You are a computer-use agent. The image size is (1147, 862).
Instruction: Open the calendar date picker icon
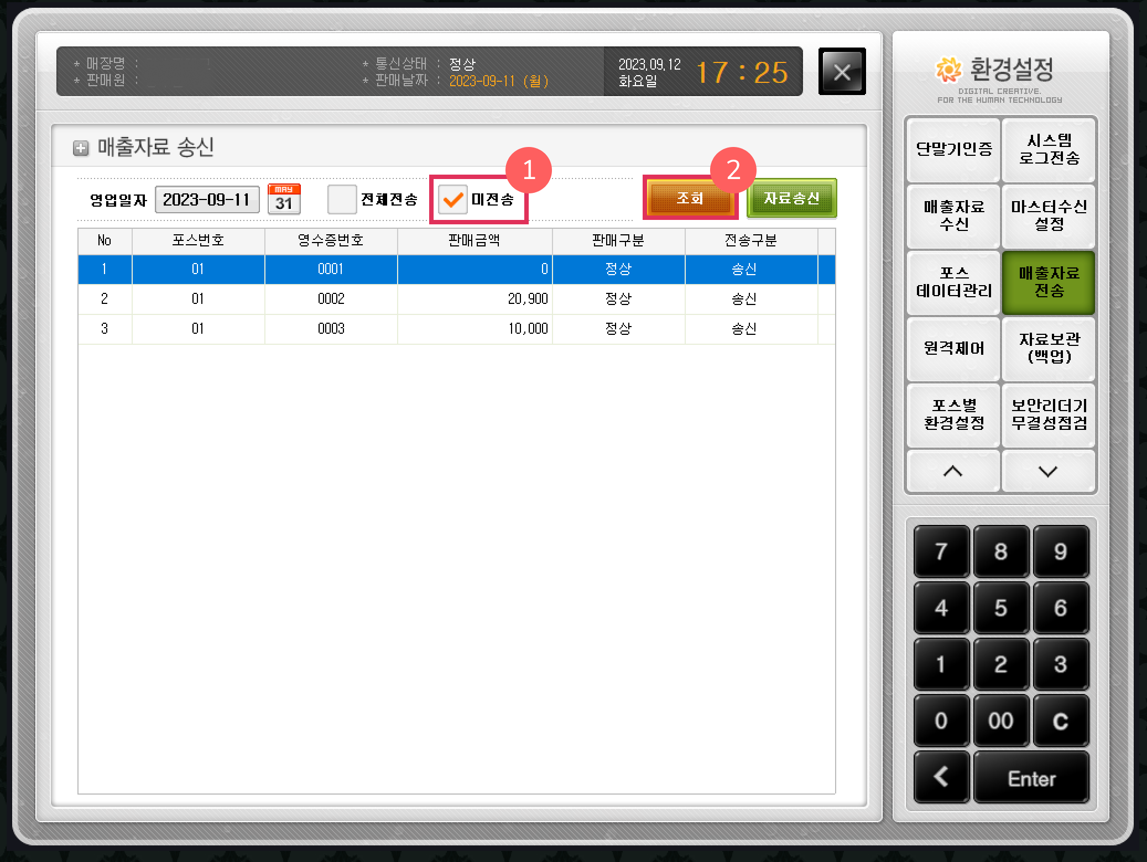[284, 199]
